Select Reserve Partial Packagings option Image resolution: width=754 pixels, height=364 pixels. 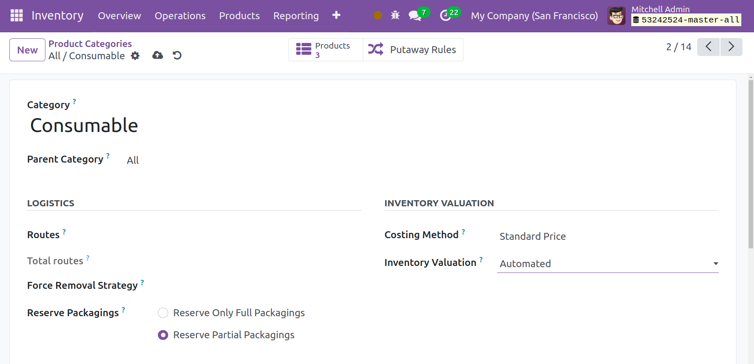pyautogui.click(x=163, y=335)
